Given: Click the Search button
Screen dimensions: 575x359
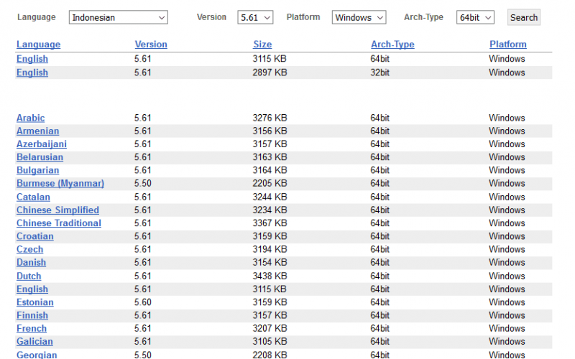Looking at the screenshot, I should click(x=524, y=17).
